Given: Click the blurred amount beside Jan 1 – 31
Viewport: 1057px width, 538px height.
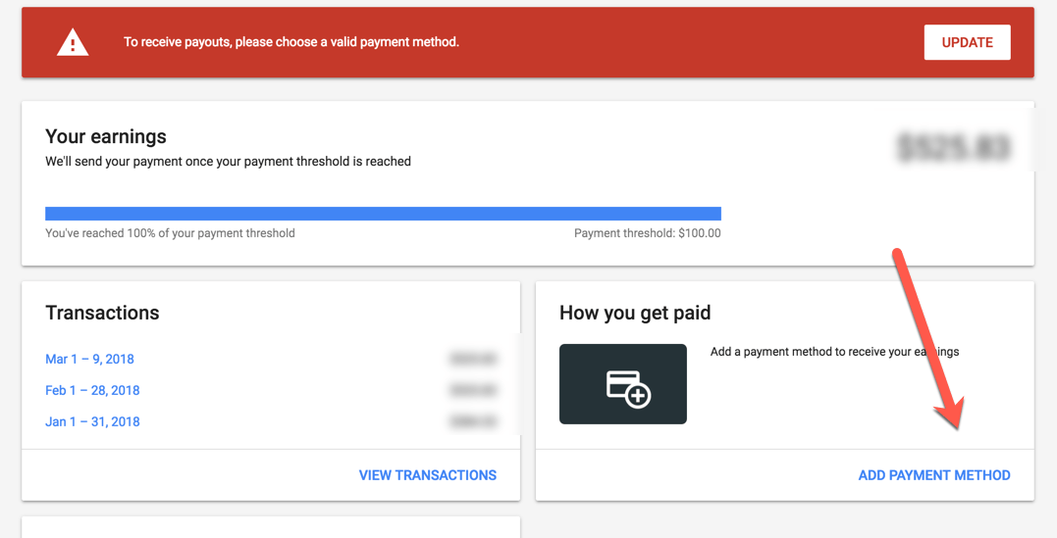Looking at the screenshot, I should tap(473, 422).
